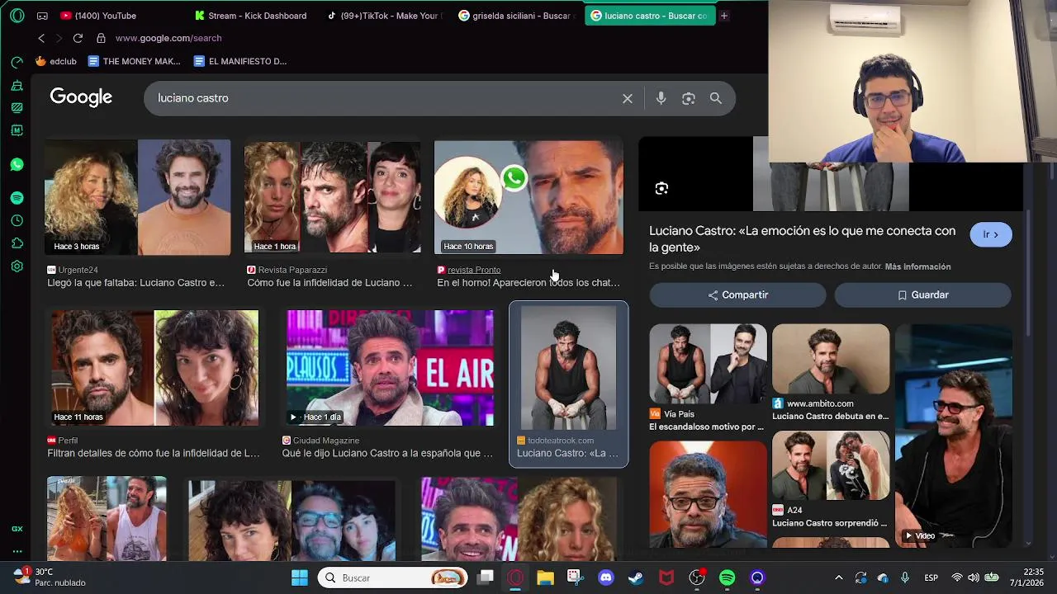Open the Opera GX main menu icon
This screenshot has height=594, width=1057.
pos(17,16)
